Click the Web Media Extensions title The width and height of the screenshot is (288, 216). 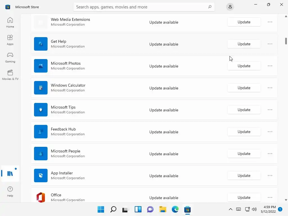[x=70, y=19]
